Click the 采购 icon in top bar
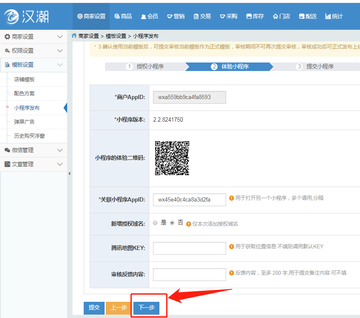 coord(222,16)
